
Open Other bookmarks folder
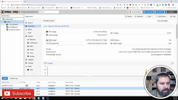[171, 8]
